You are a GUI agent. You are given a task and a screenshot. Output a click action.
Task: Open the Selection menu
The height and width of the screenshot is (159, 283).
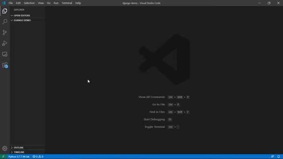[29, 3]
